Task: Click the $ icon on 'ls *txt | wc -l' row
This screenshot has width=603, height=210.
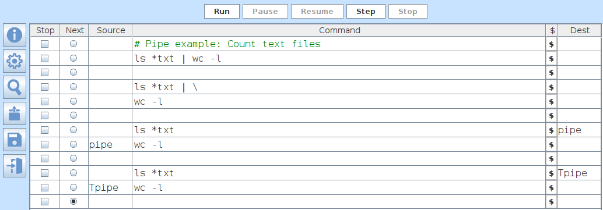Action: tap(552, 59)
